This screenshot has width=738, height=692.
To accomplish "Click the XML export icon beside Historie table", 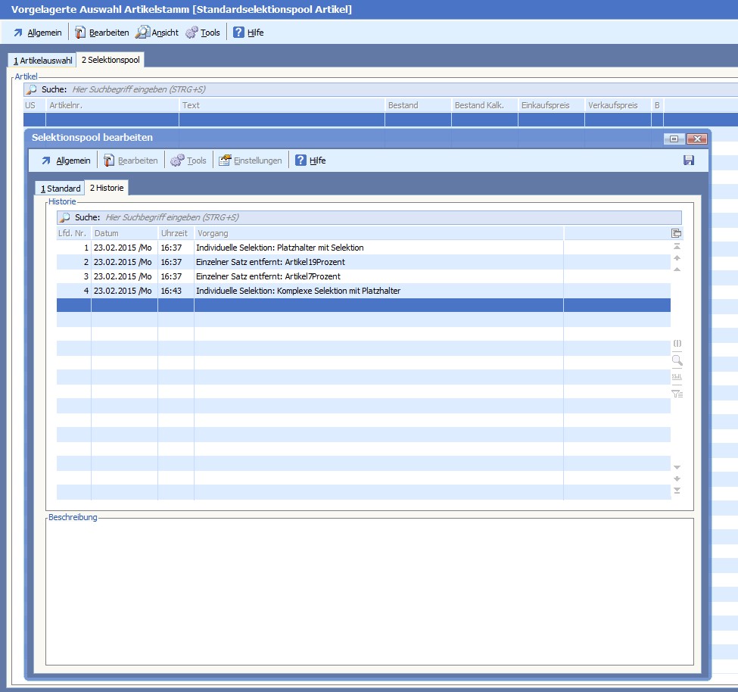I will [x=677, y=377].
